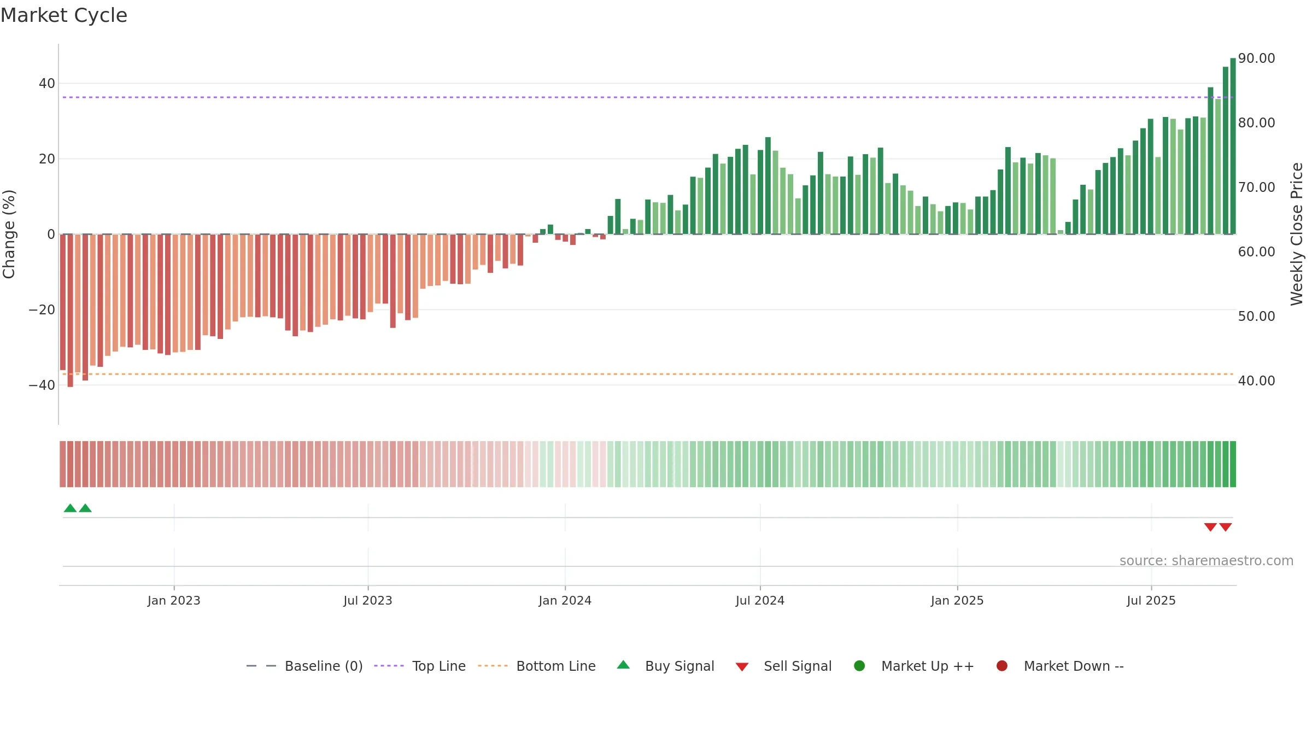Click the Jul 2025 axis label
Image resolution: width=1312 pixels, height=738 pixels.
coord(1151,600)
